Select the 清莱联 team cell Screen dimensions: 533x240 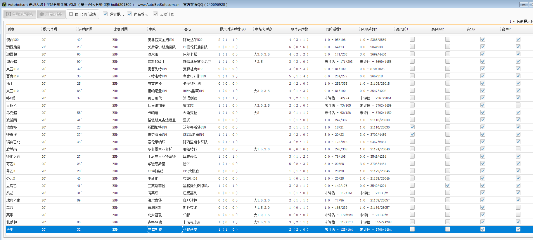(153, 193)
